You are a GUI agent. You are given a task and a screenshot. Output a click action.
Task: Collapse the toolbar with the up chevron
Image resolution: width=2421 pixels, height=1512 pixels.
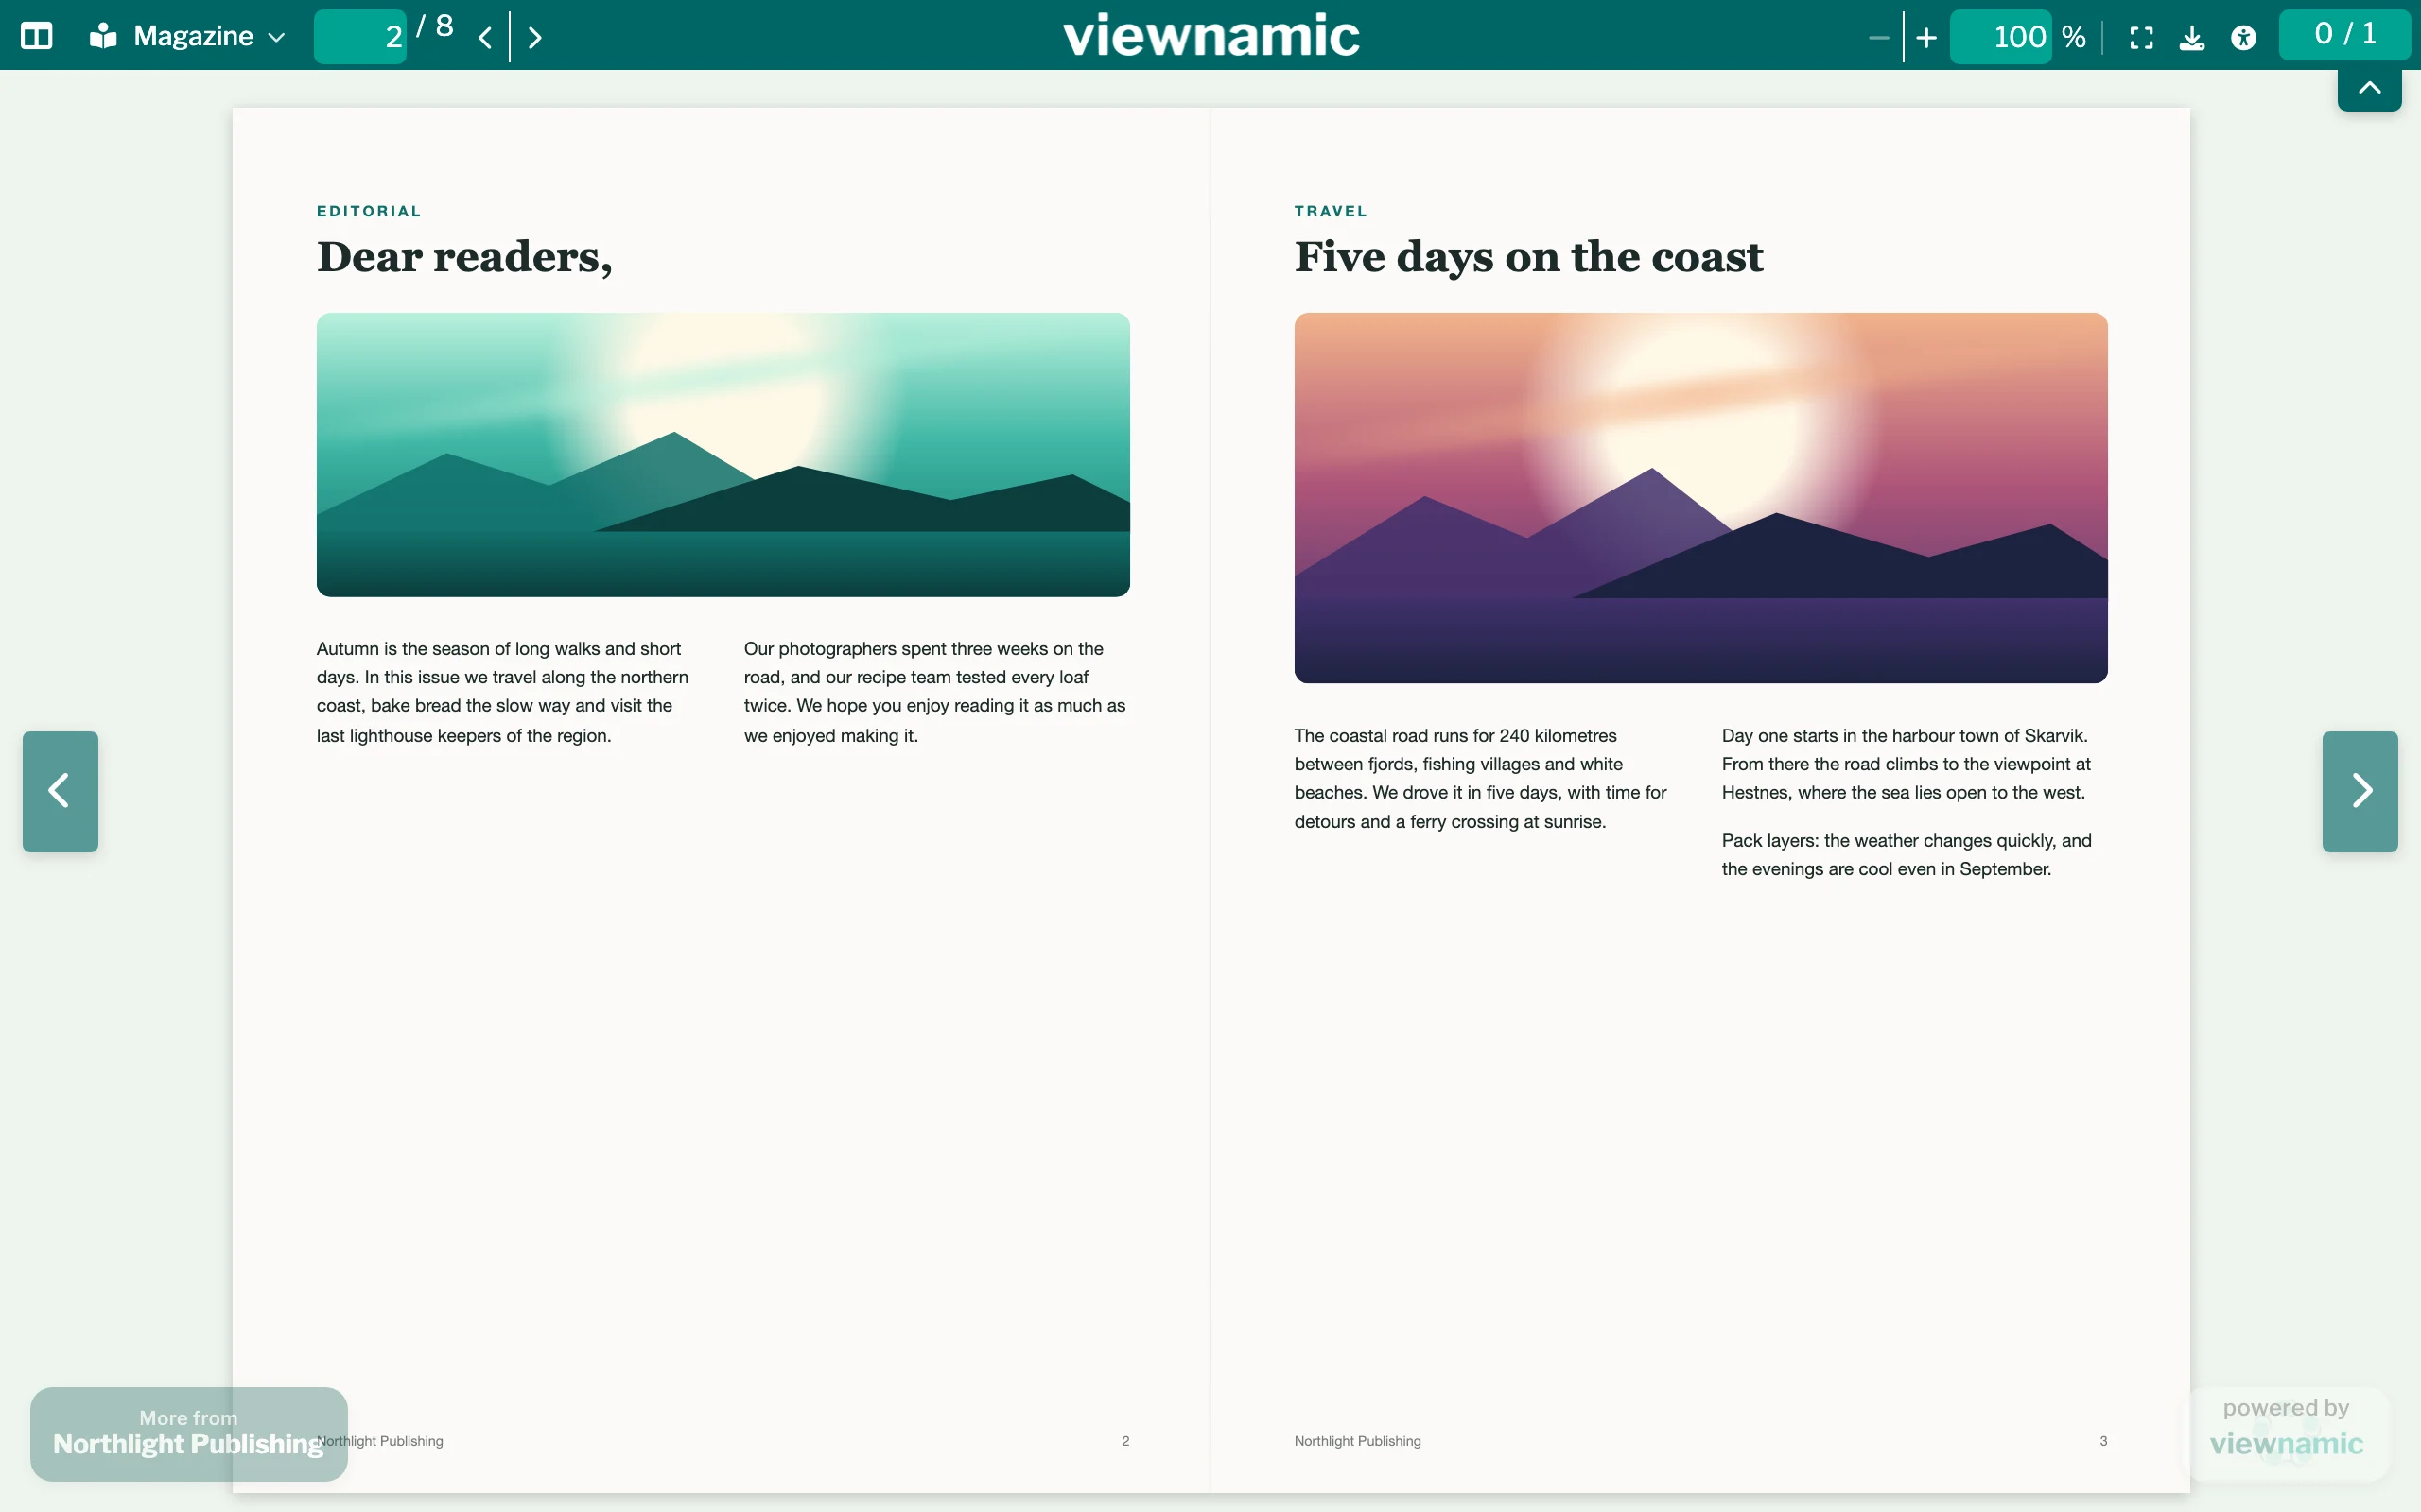2369,88
